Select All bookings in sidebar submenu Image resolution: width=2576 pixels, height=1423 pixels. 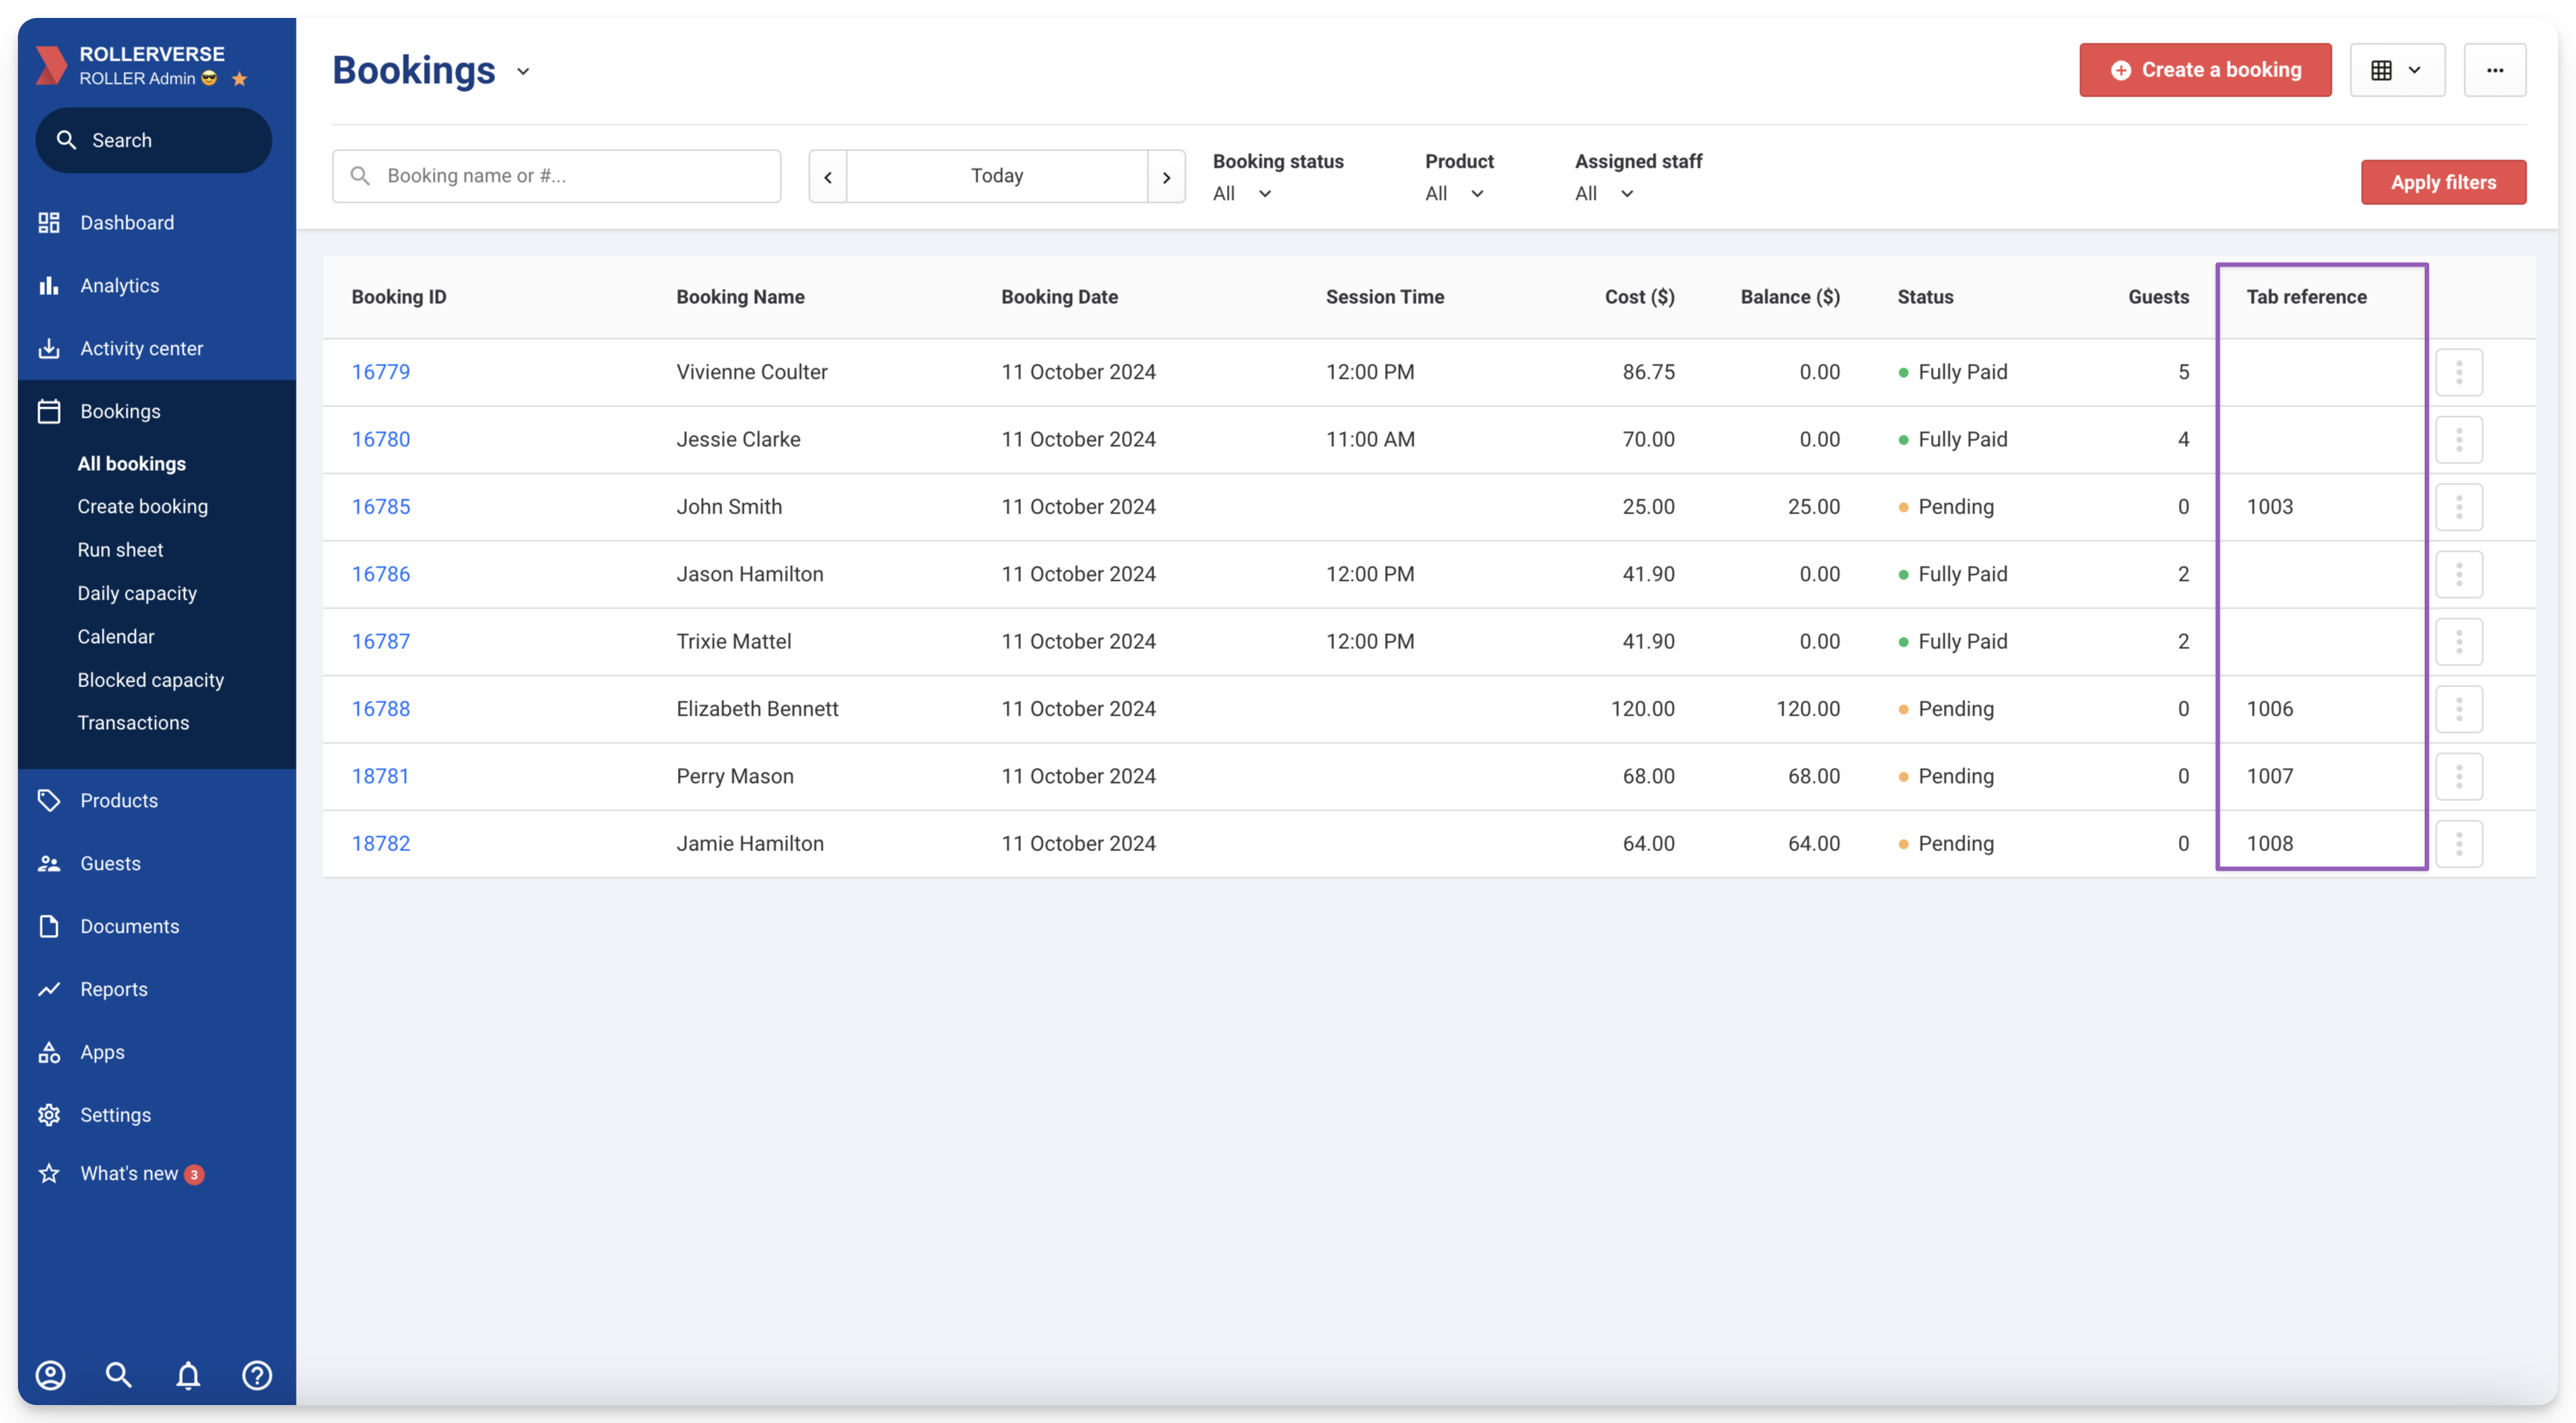coord(132,463)
